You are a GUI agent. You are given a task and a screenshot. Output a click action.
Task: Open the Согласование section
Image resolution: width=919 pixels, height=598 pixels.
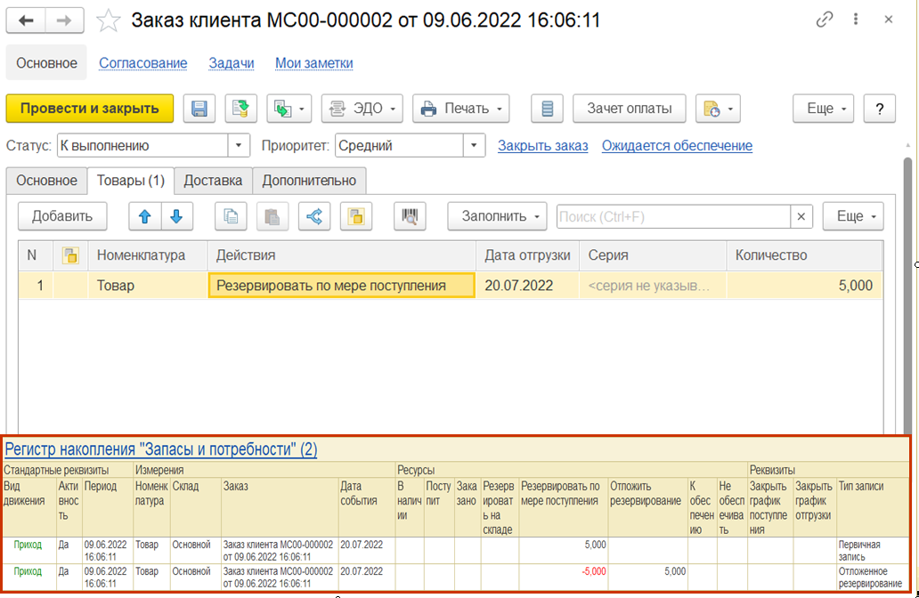(x=142, y=63)
